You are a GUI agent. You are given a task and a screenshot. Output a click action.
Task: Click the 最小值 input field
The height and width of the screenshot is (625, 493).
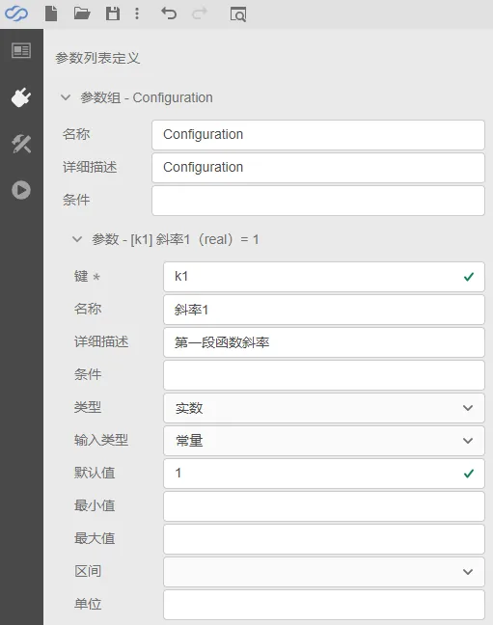coord(324,506)
